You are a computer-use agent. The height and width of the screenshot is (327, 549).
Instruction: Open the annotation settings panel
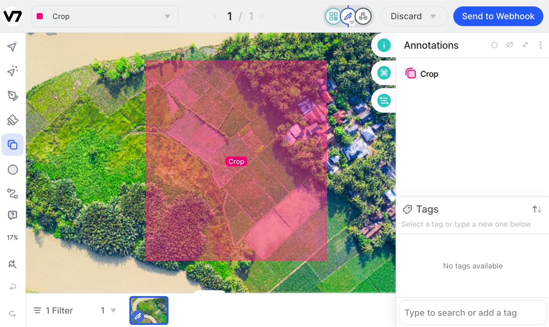[x=541, y=45]
